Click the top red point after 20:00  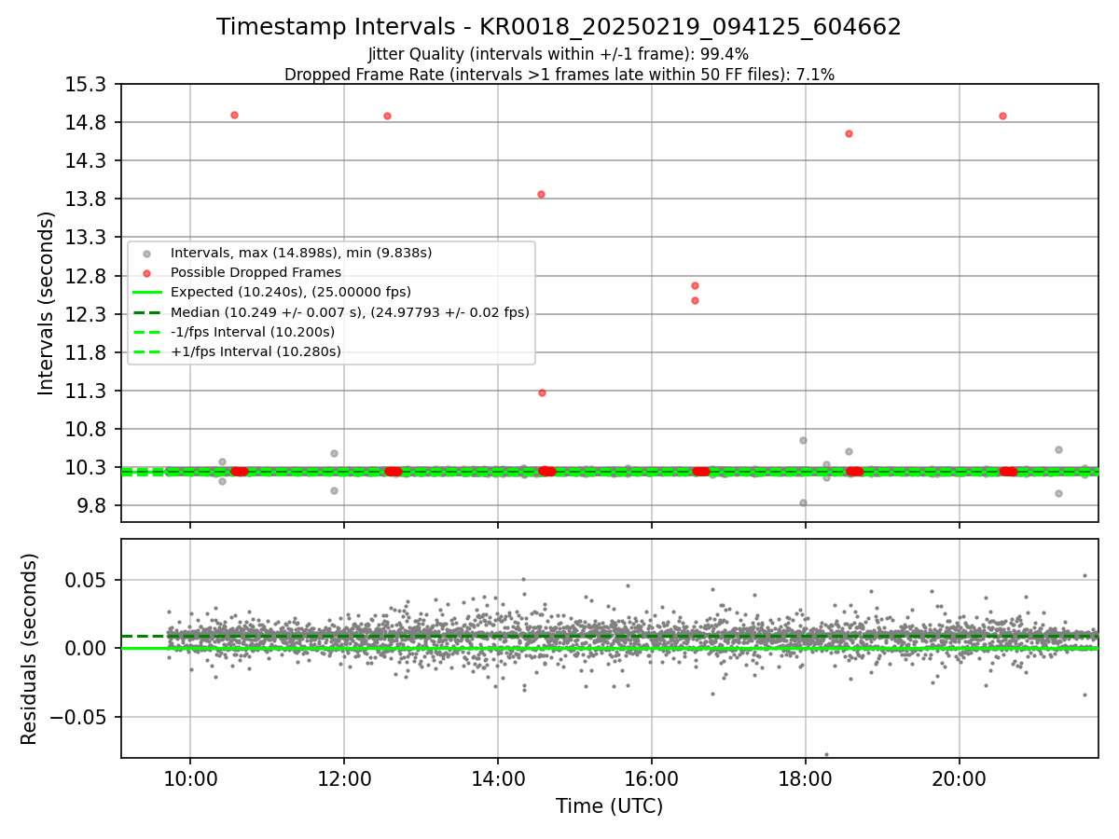click(x=1002, y=116)
